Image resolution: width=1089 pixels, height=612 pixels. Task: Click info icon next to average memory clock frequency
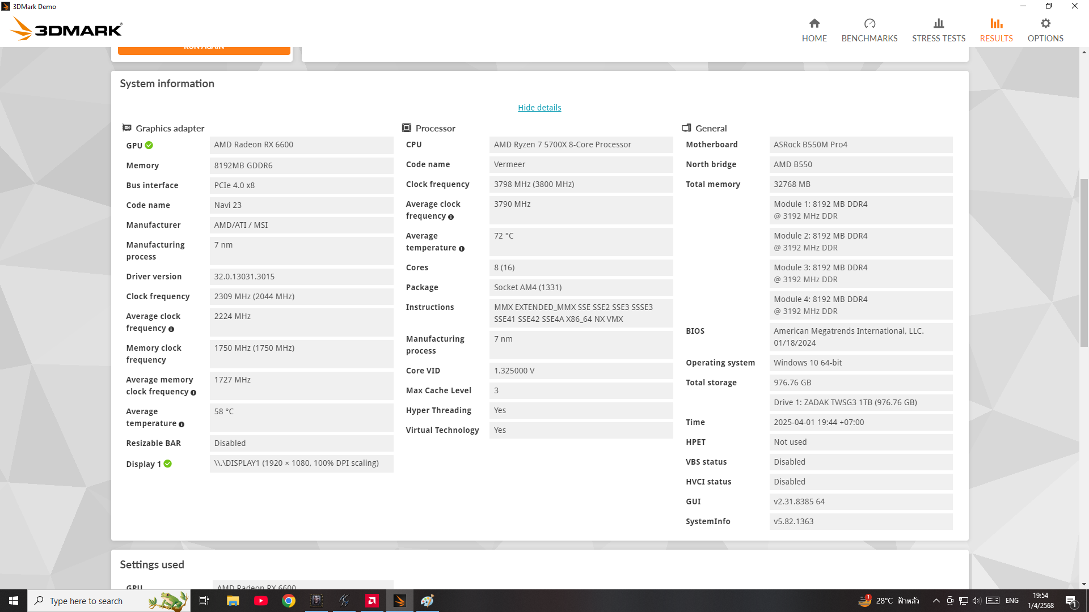click(193, 393)
